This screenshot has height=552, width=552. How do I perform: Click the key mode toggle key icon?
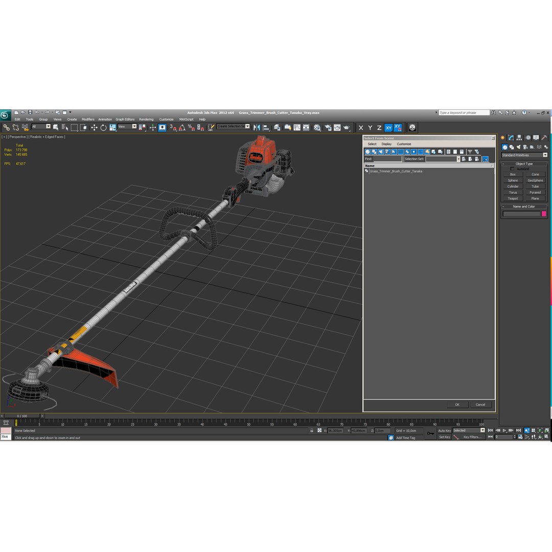[x=430, y=433]
